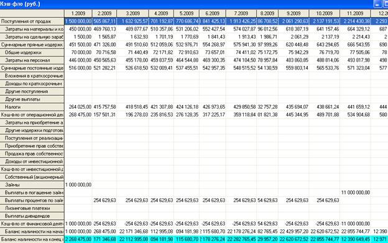Click sales cell 1 500 000,00 for 1.2009
The image size is (388, 243).
point(78,22)
